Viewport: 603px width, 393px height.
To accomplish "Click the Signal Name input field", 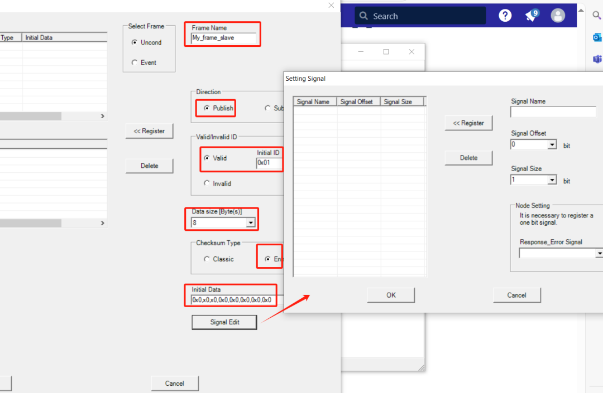I will click(x=553, y=111).
